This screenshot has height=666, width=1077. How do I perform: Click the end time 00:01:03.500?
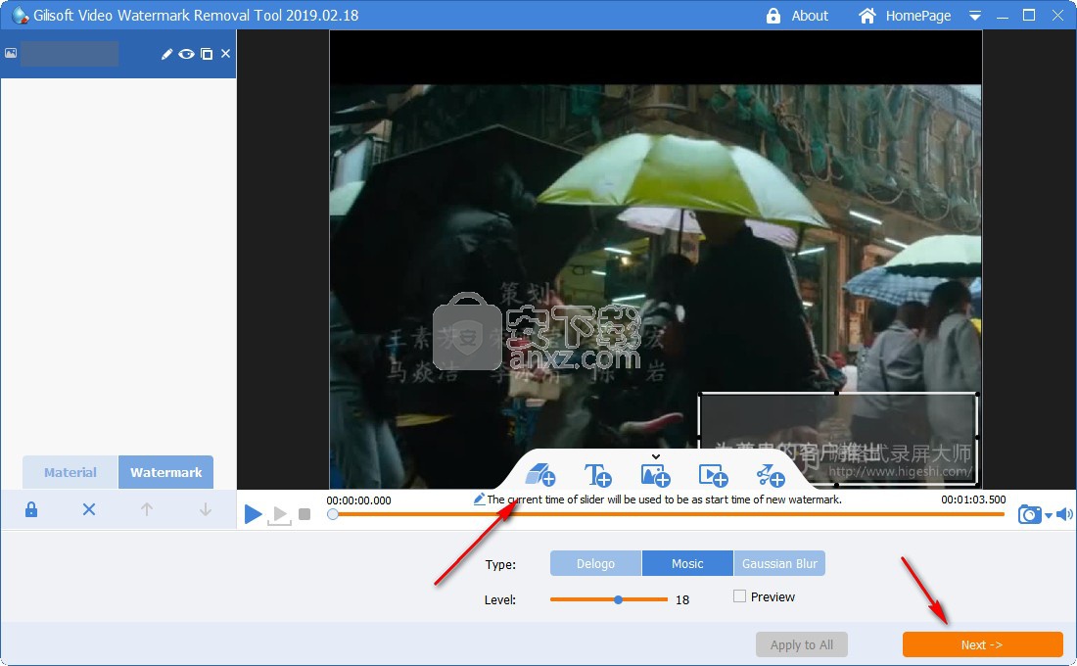coord(973,499)
